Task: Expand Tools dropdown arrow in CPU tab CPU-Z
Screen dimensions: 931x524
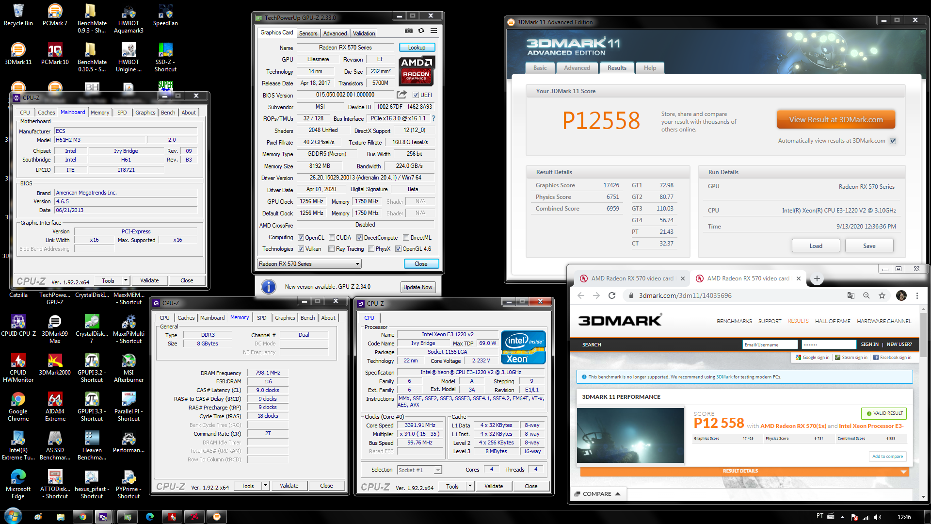Action: click(470, 486)
